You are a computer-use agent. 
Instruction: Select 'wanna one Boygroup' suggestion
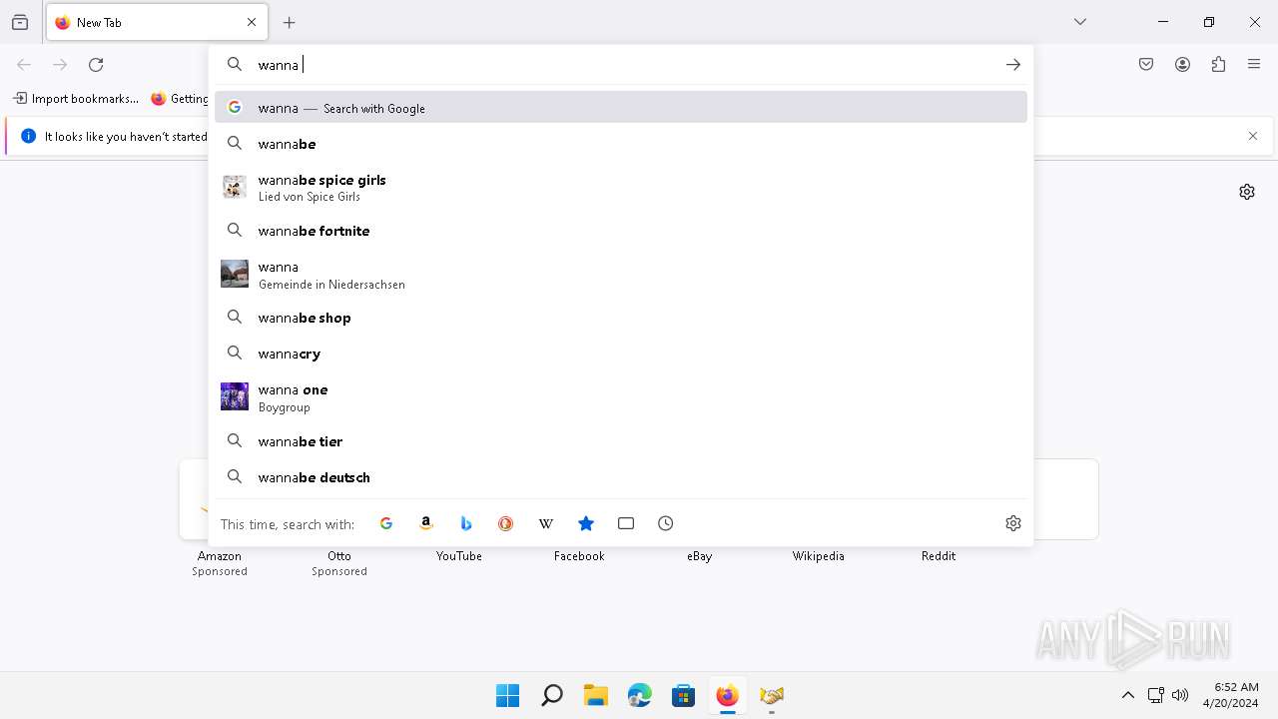tap(621, 397)
